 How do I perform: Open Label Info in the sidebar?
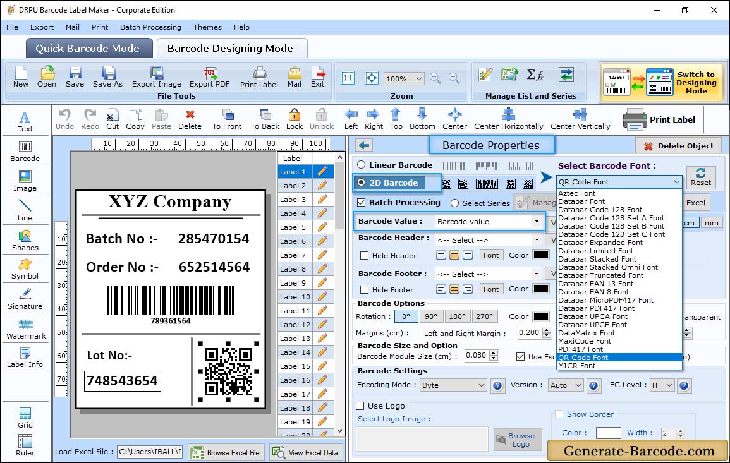(25, 358)
